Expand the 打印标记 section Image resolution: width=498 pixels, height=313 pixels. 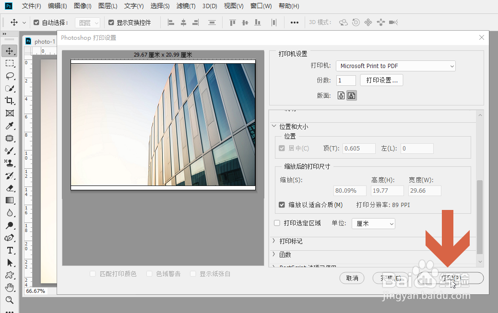coord(274,241)
